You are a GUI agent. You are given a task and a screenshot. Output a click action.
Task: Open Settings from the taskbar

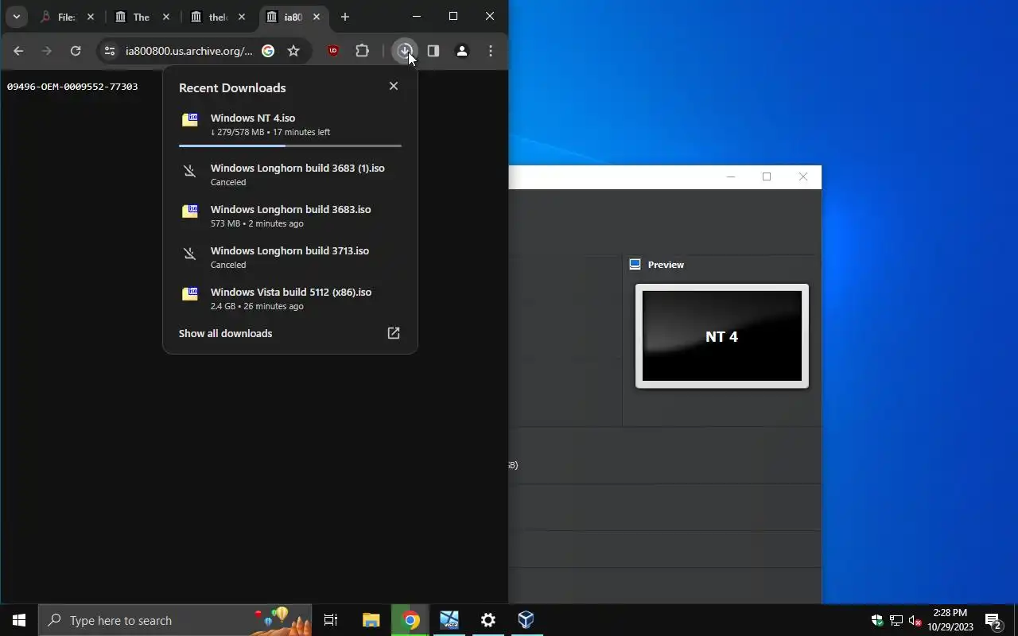pyautogui.click(x=488, y=620)
